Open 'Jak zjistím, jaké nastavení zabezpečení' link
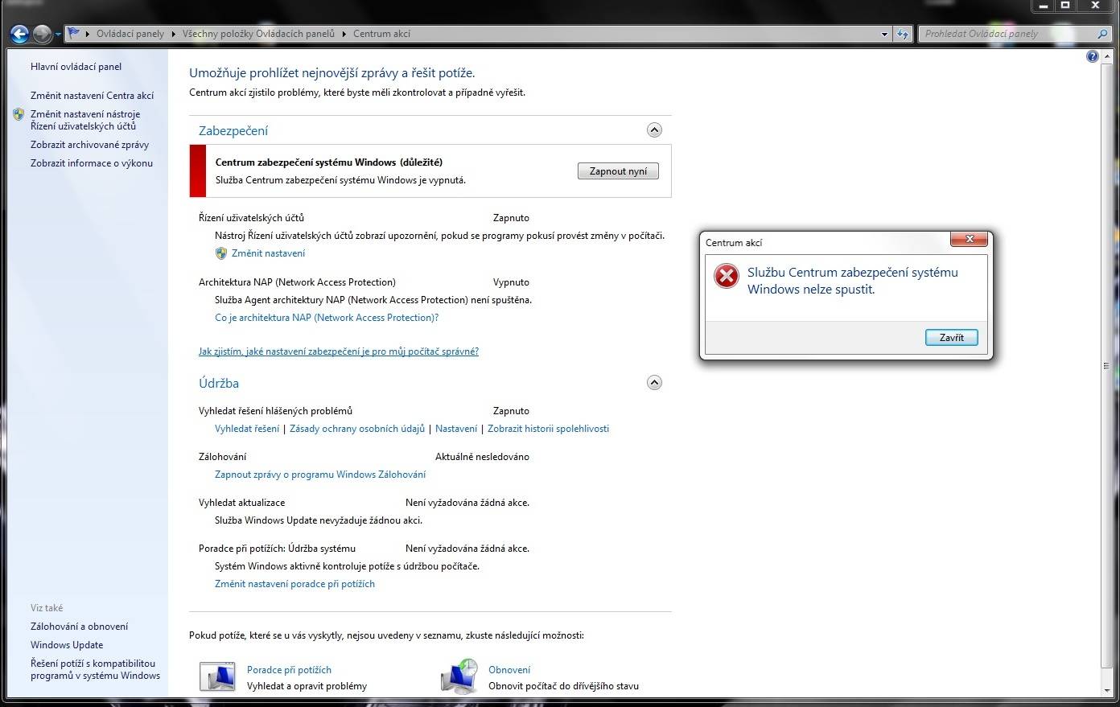Screen dimensions: 1120x707 tap(339, 351)
